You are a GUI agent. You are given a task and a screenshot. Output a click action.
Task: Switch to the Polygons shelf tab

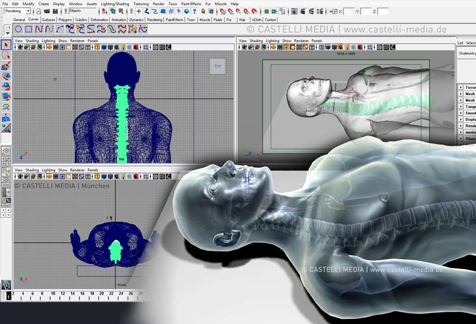(x=65, y=20)
